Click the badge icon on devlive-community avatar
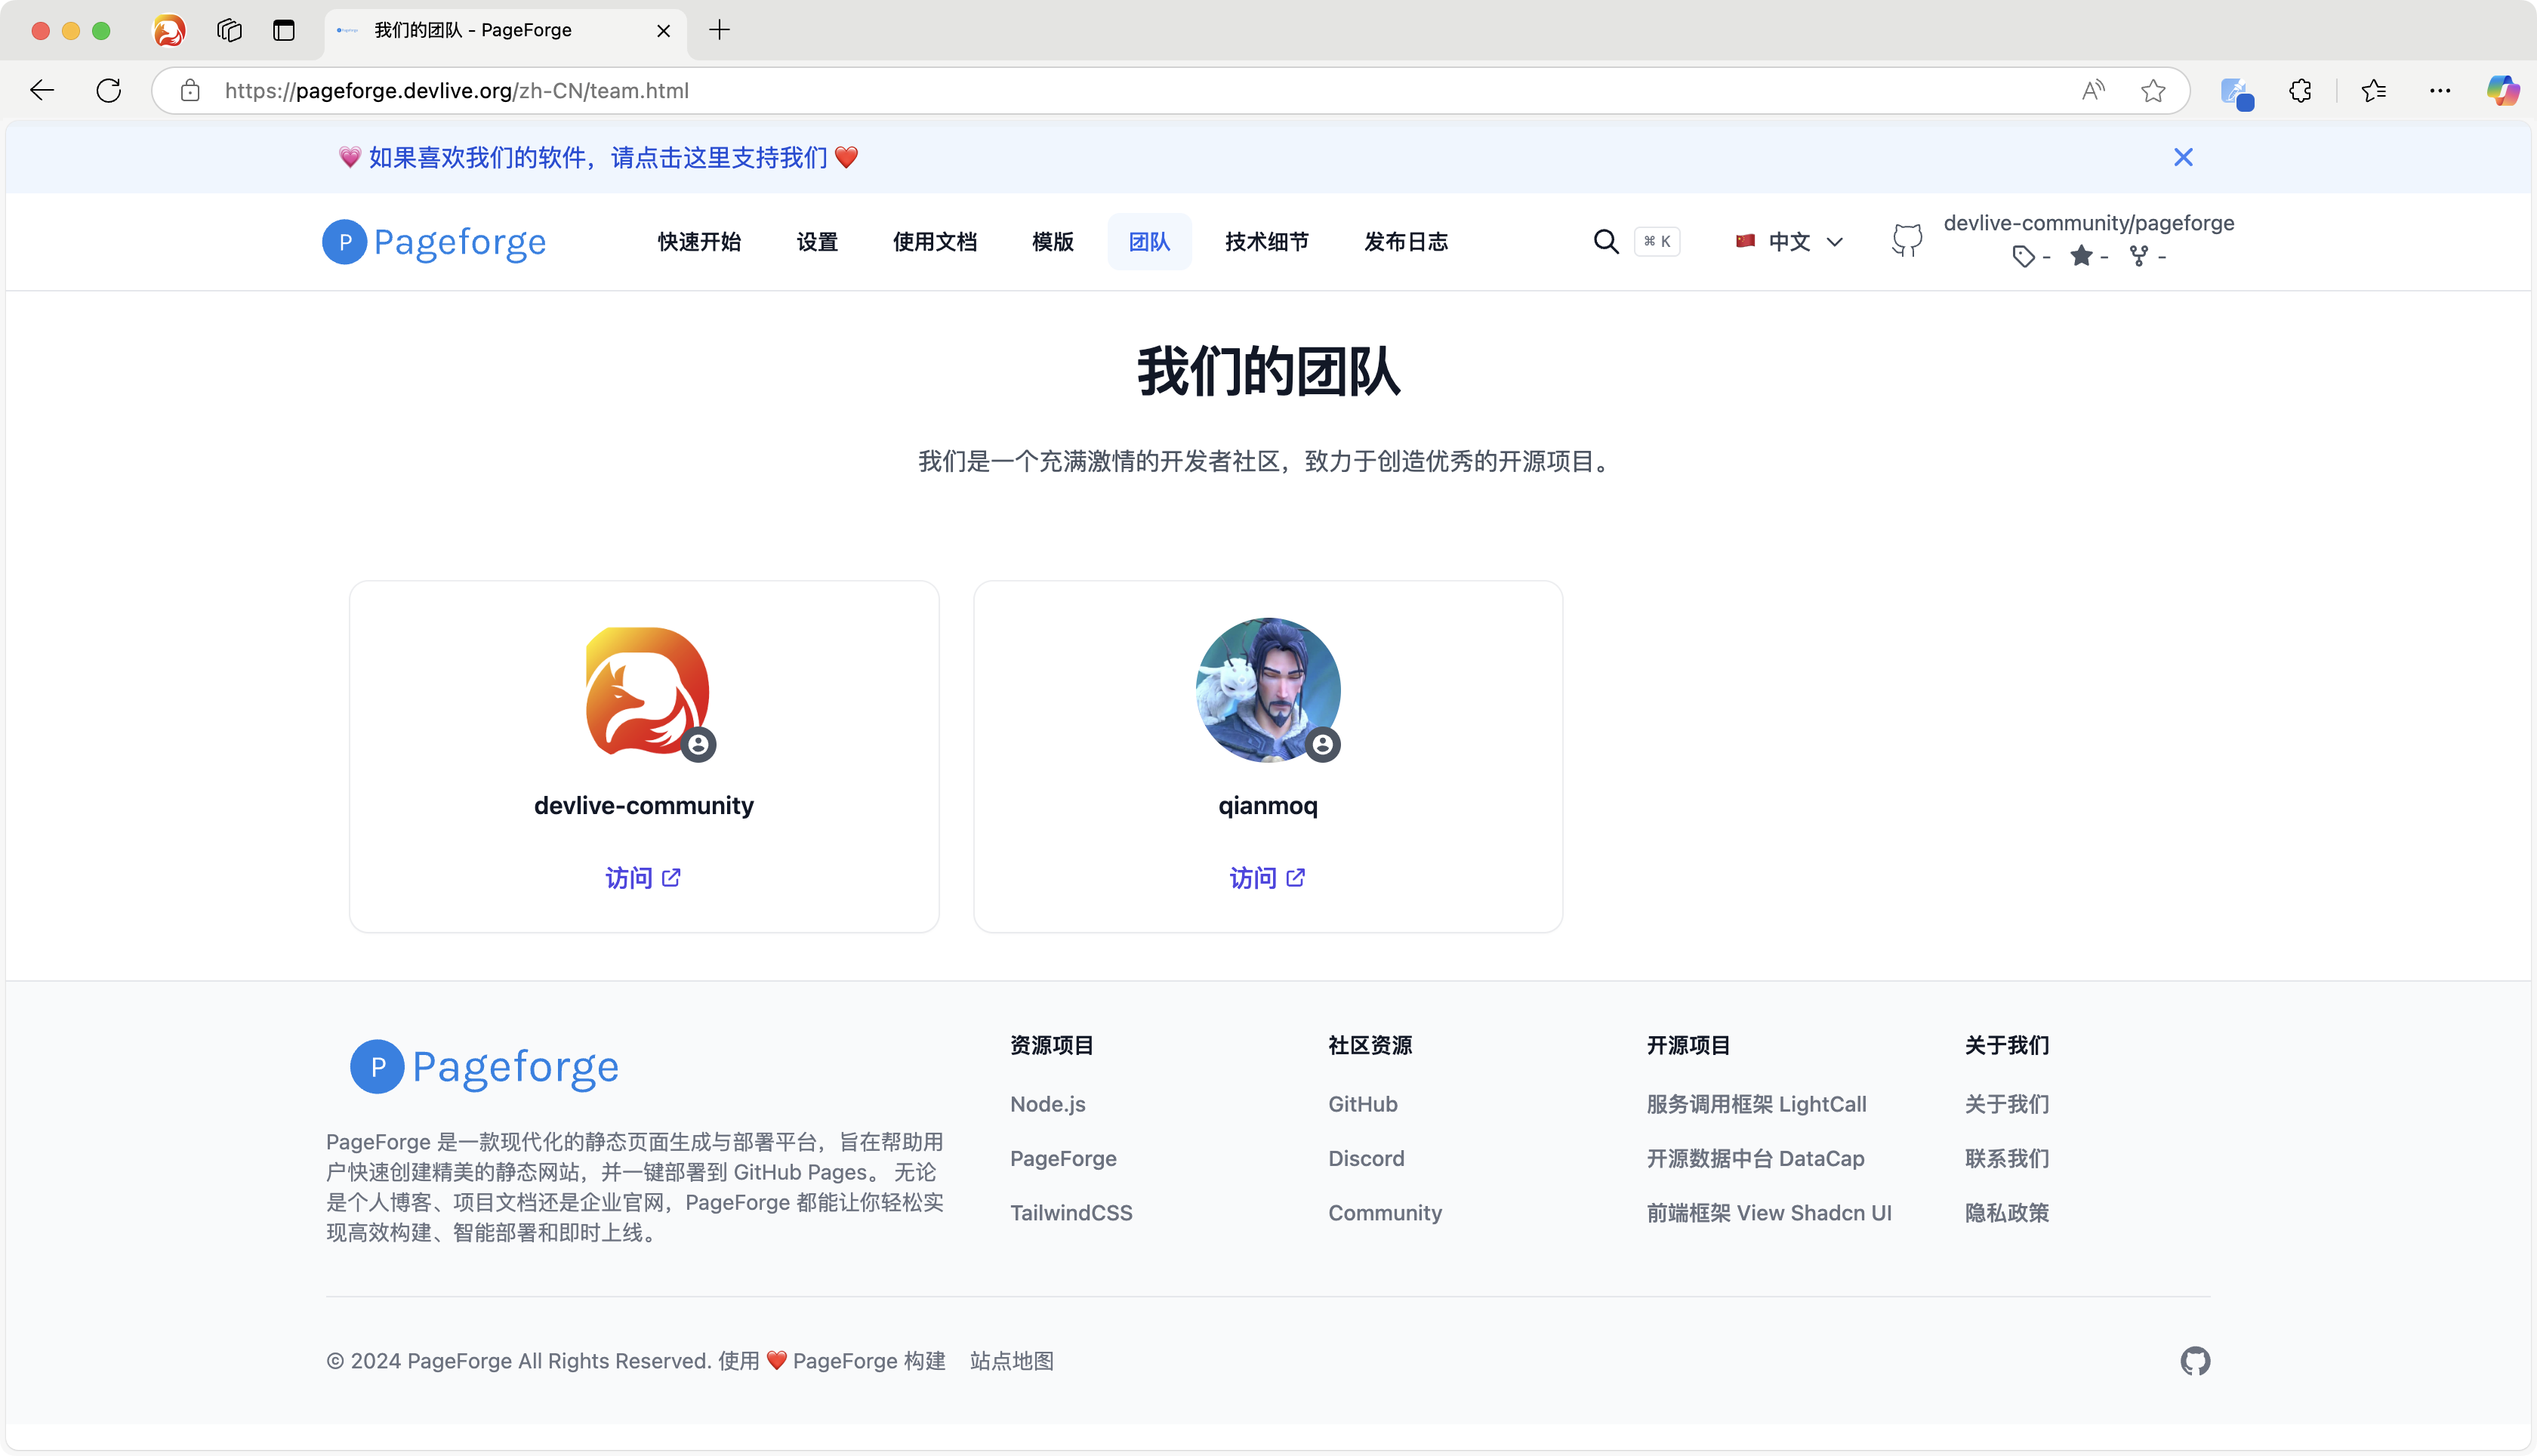The width and height of the screenshot is (2537, 1456). (x=698, y=745)
